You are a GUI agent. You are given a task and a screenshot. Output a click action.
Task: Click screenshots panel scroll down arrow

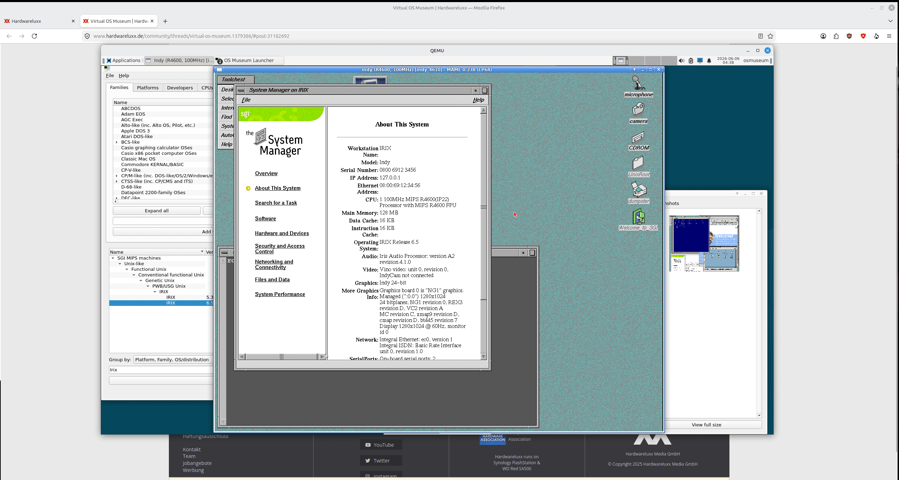pyautogui.click(x=759, y=416)
